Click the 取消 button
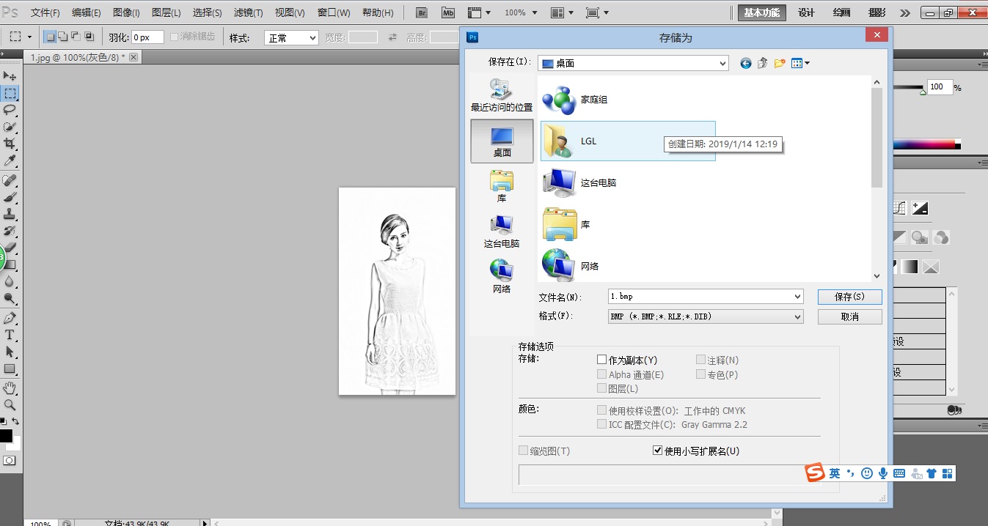 click(x=849, y=316)
